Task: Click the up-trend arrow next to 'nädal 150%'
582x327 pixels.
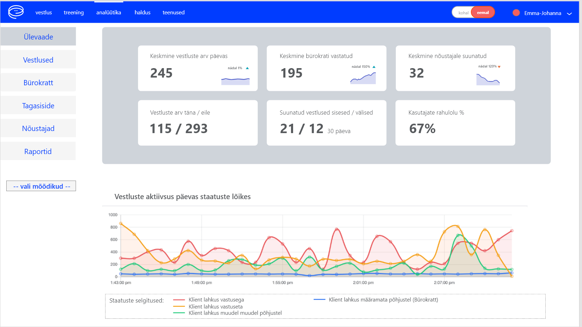Action: 374,67
